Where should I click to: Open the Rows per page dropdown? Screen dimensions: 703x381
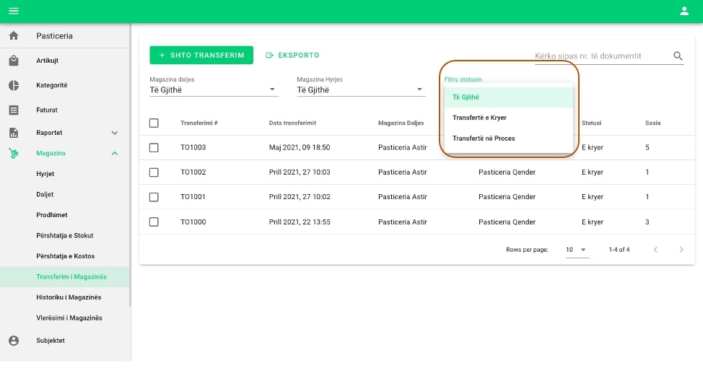pos(577,250)
